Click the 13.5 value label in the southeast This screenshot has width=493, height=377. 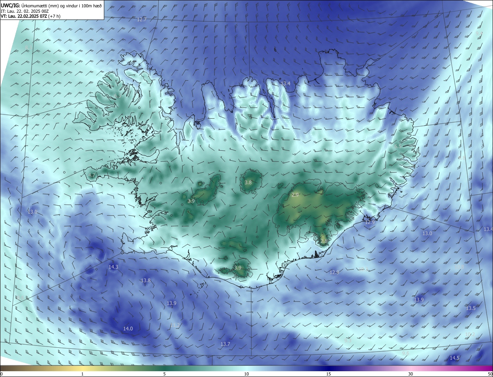click(471, 308)
